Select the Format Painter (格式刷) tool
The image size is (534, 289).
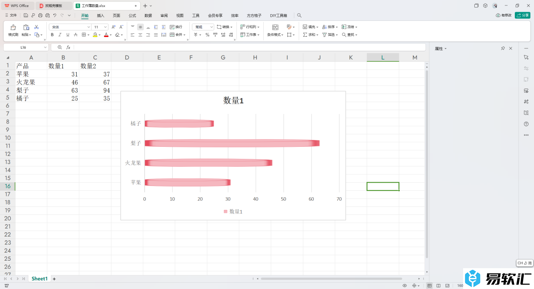click(x=13, y=30)
